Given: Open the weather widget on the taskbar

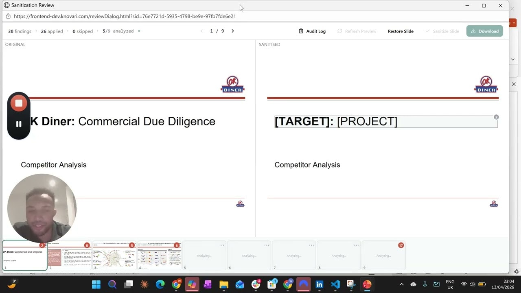Looking at the screenshot, I should [x=12, y=284].
